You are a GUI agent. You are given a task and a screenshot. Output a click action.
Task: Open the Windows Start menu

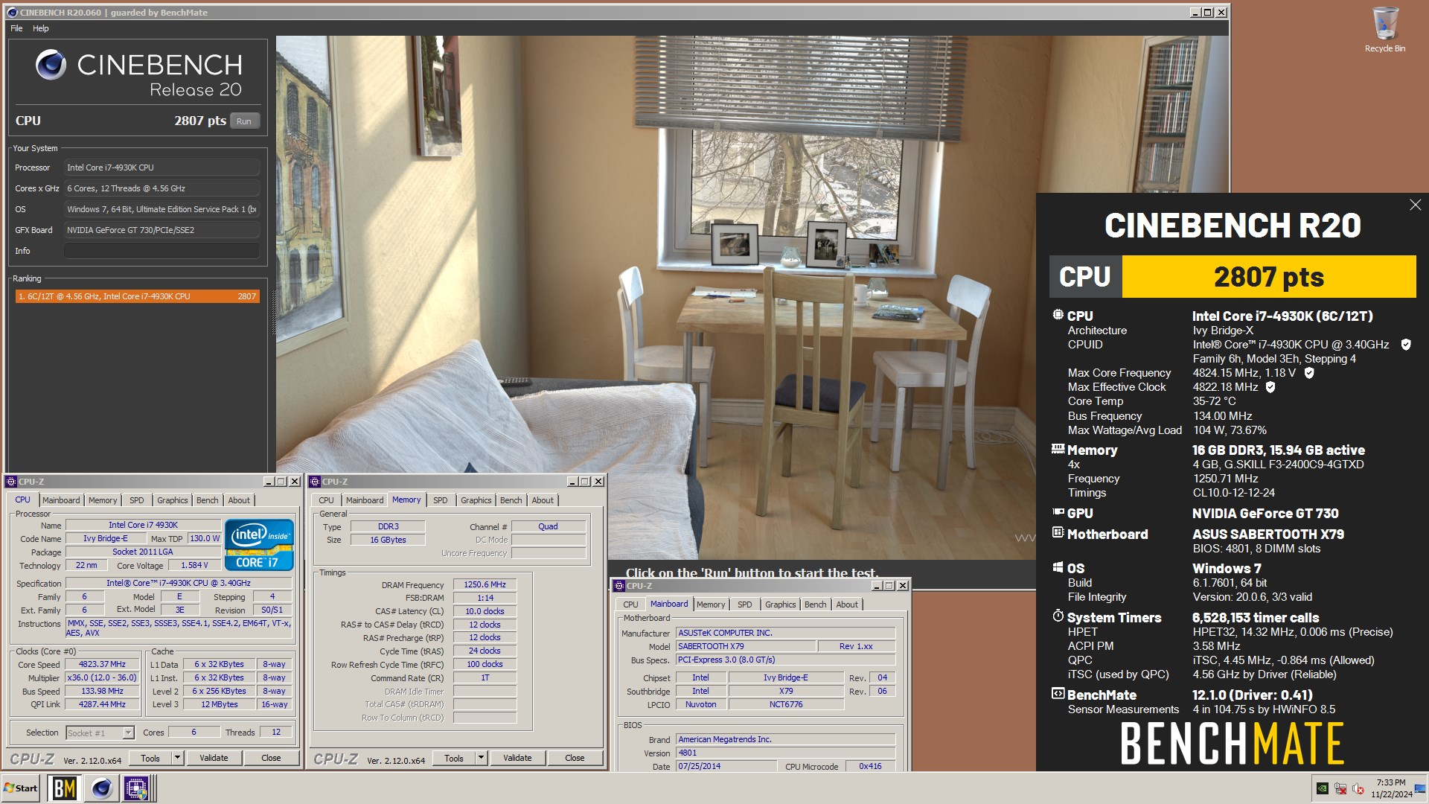21,788
